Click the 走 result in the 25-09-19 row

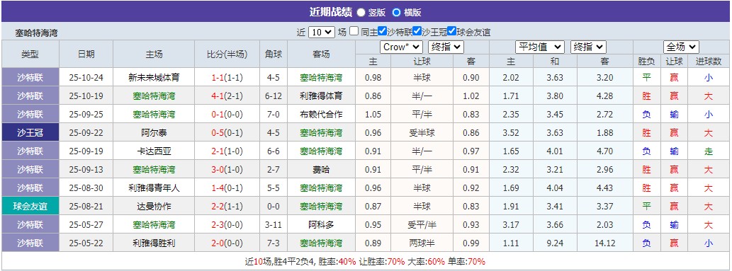point(708,151)
